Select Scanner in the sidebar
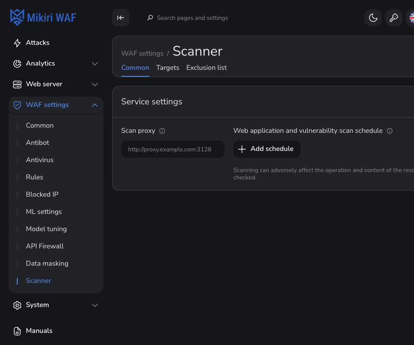The image size is (414, 345). [38, 281]
